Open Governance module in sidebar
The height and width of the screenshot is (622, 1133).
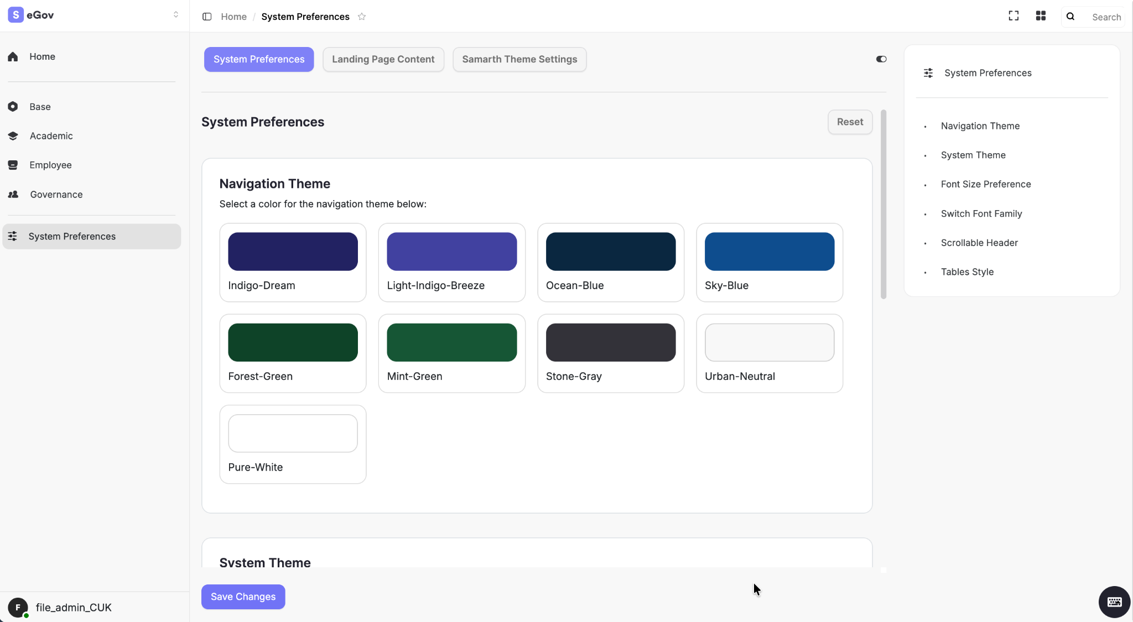56,195
